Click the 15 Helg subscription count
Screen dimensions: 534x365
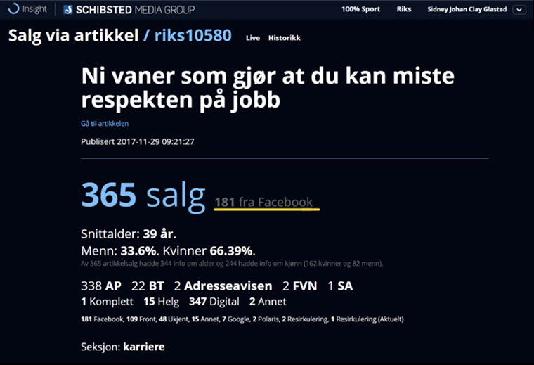[x=162, y=302]
